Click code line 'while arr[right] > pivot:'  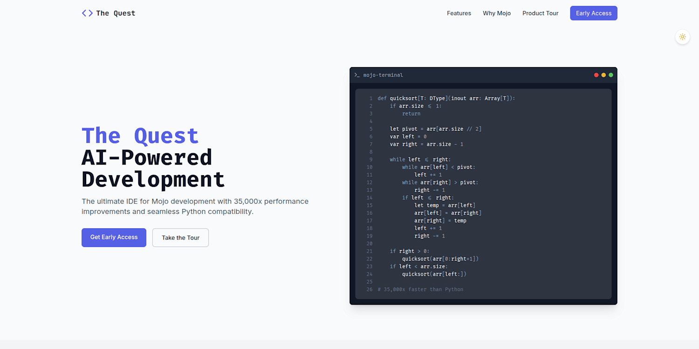440,182
